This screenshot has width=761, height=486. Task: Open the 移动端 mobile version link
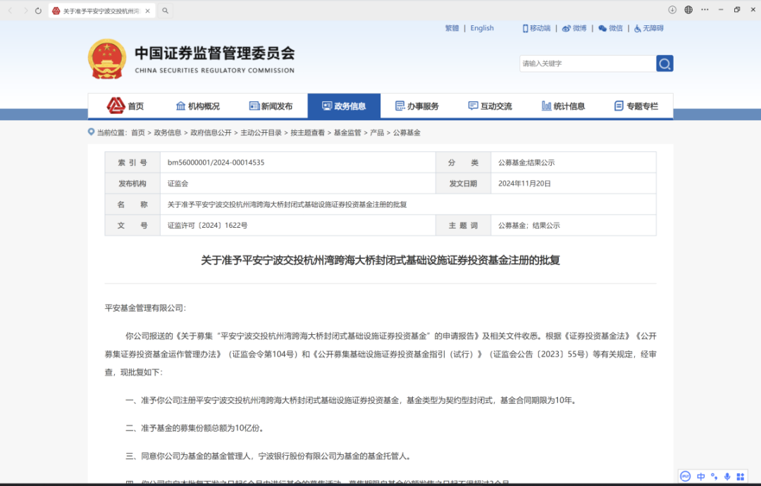point(536,28)
